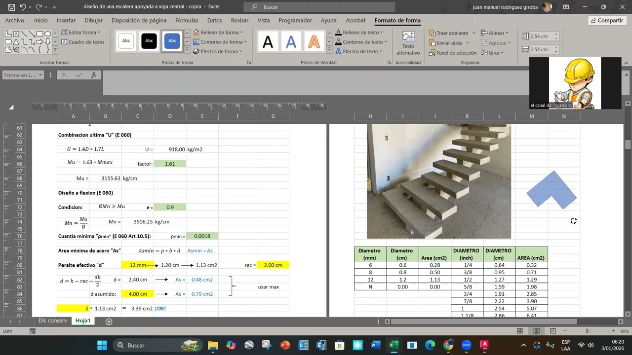Screen dimensions: 632x355
Task: Apply the blue WordArt A style
Action: pos(291,42)
